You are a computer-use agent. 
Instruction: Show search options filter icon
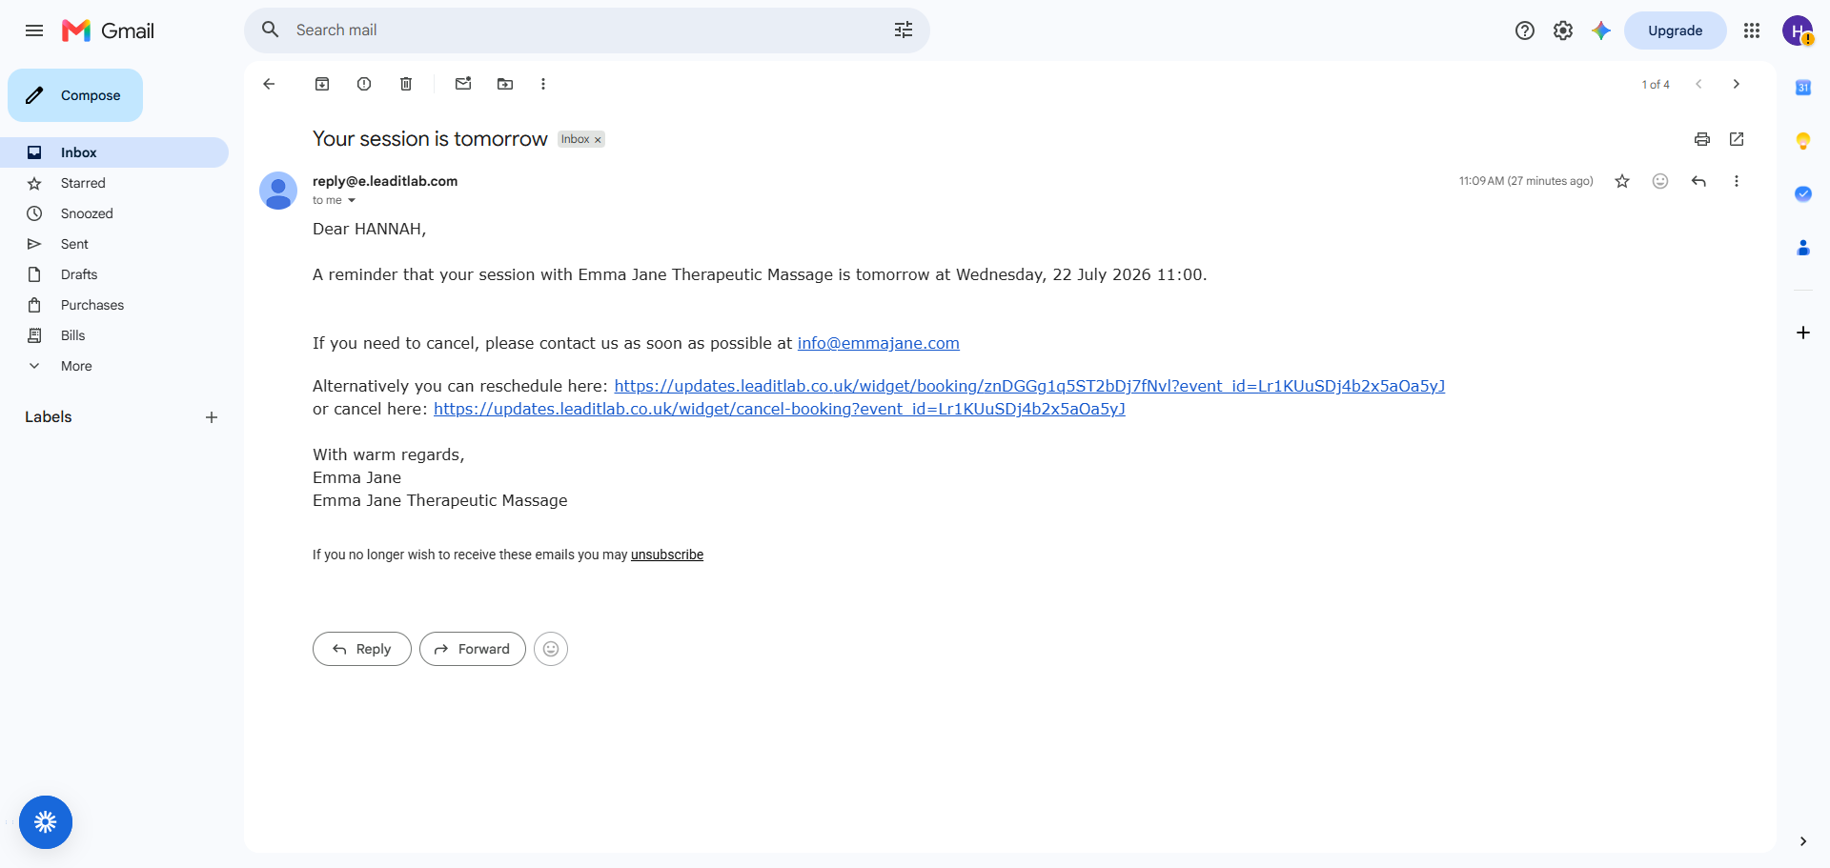coord(904,30)
